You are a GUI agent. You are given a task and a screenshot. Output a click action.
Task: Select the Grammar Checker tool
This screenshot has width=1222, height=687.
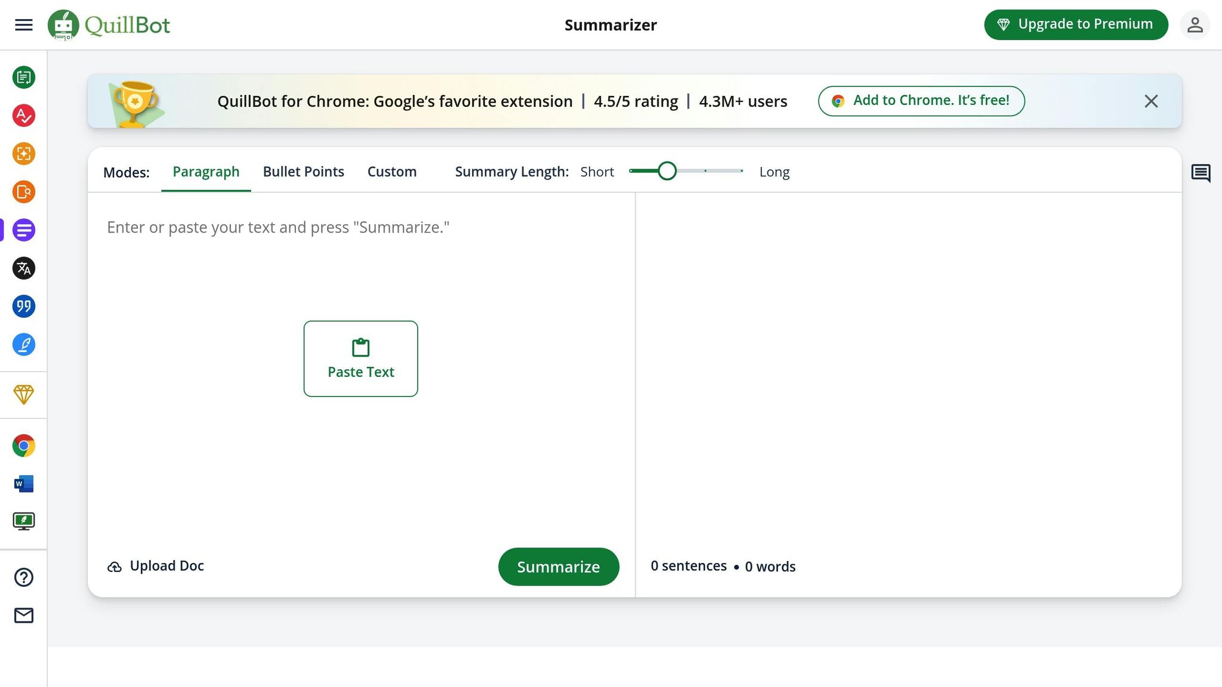click(24, 116)
